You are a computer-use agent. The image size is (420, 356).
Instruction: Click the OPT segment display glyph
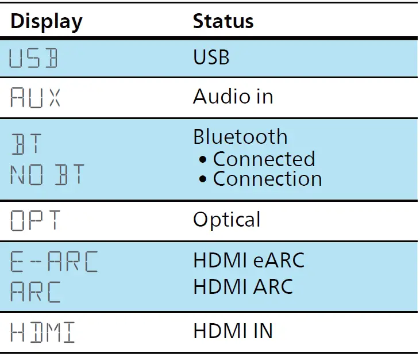coord(35,220)
